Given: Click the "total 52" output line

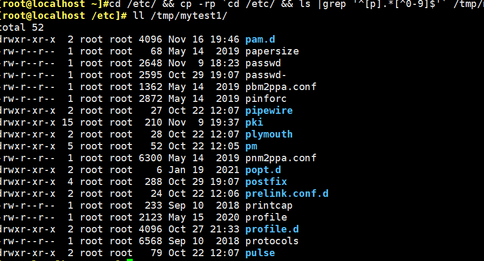Looking at the screenshot, I should point(22,28).
